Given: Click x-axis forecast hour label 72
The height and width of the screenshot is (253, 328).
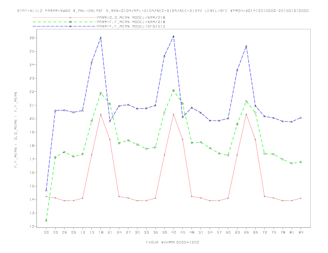Looking at the screenshot, I should (x=265, y=232).
